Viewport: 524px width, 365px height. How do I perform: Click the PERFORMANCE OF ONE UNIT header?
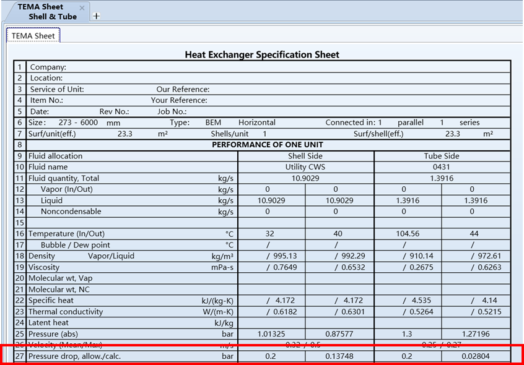click(268, 145)
